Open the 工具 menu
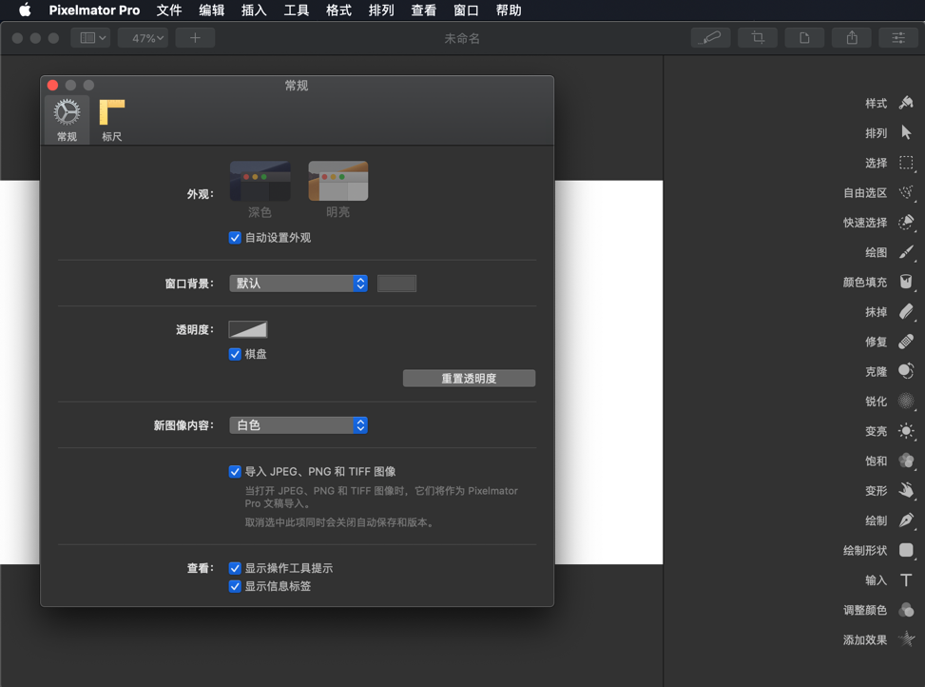This screenshot has height=687, width=925. click(297, 10)
